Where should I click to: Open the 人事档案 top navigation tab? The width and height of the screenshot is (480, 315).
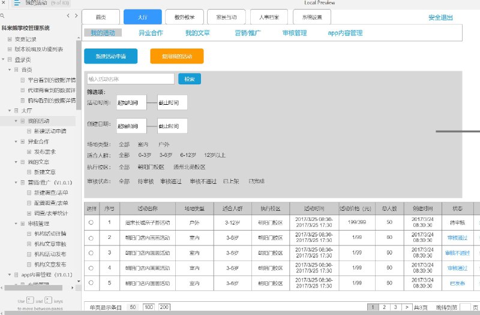point(269,17)
